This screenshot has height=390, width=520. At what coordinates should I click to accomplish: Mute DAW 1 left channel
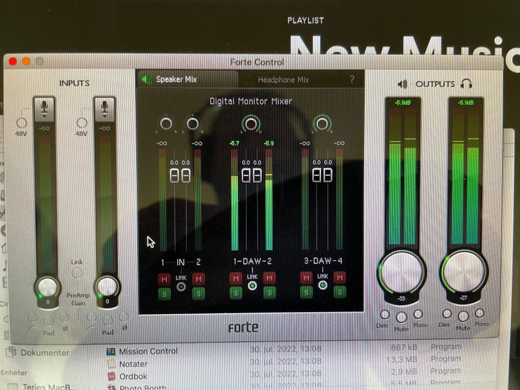tap(236, 278)
